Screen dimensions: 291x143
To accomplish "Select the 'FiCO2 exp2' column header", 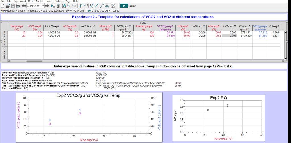I will click(52, 28).
